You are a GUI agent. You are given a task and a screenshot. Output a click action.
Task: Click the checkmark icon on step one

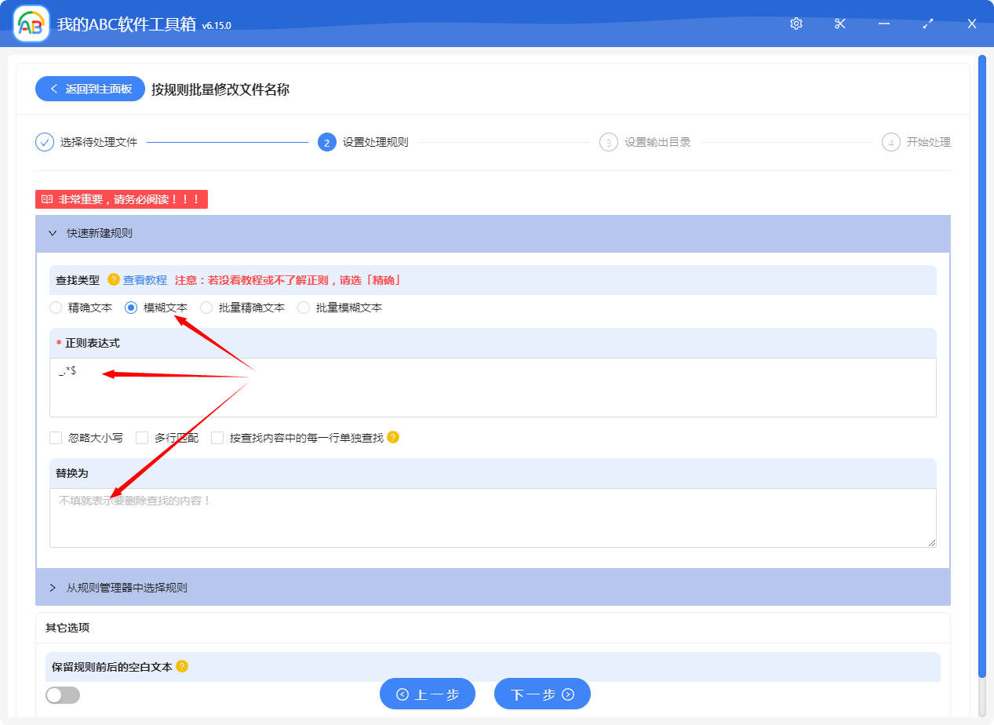tap(45, 142)
